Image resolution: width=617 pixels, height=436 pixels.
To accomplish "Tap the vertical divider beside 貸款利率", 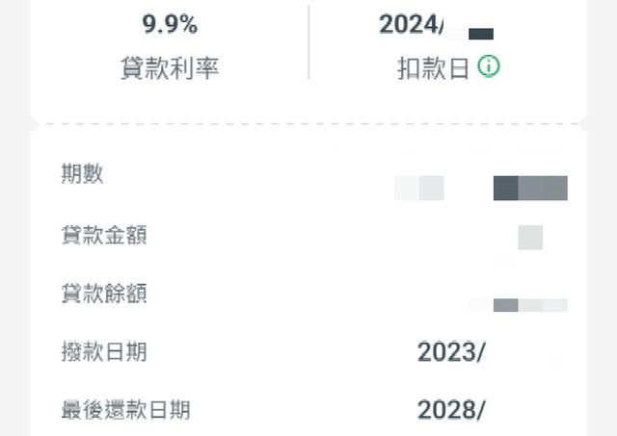I will pos(308,43).
